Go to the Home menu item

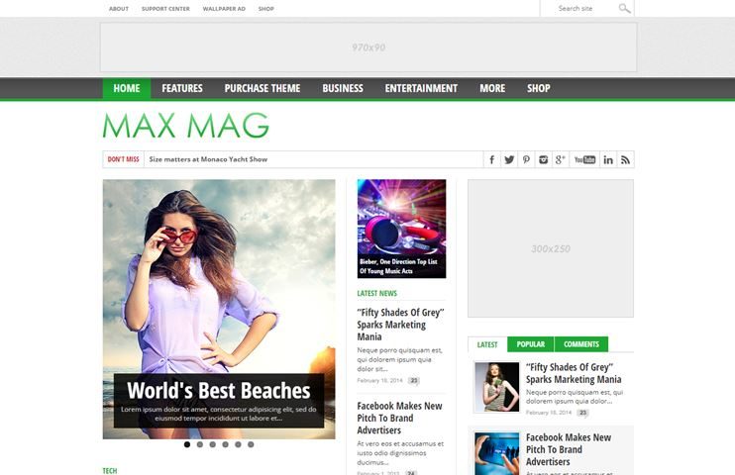pyautogui.click(x=127, y=88)
